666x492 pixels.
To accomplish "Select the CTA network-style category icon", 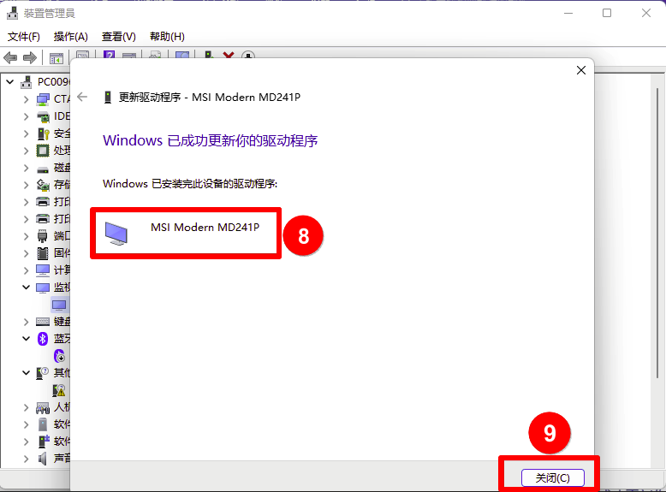I will click(43, 100).
